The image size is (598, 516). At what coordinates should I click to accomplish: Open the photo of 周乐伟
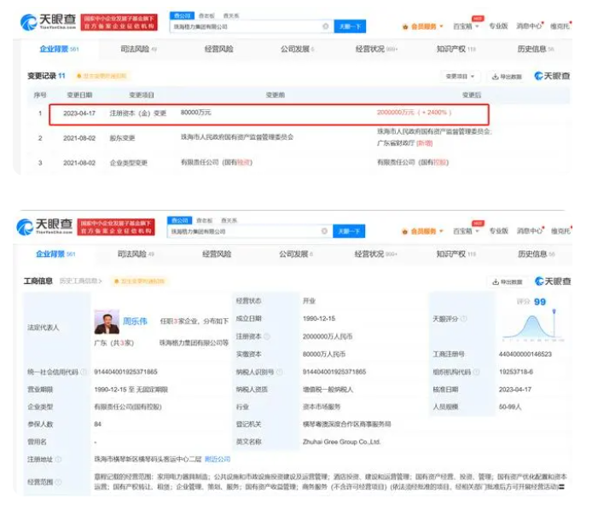click(107, 322)
